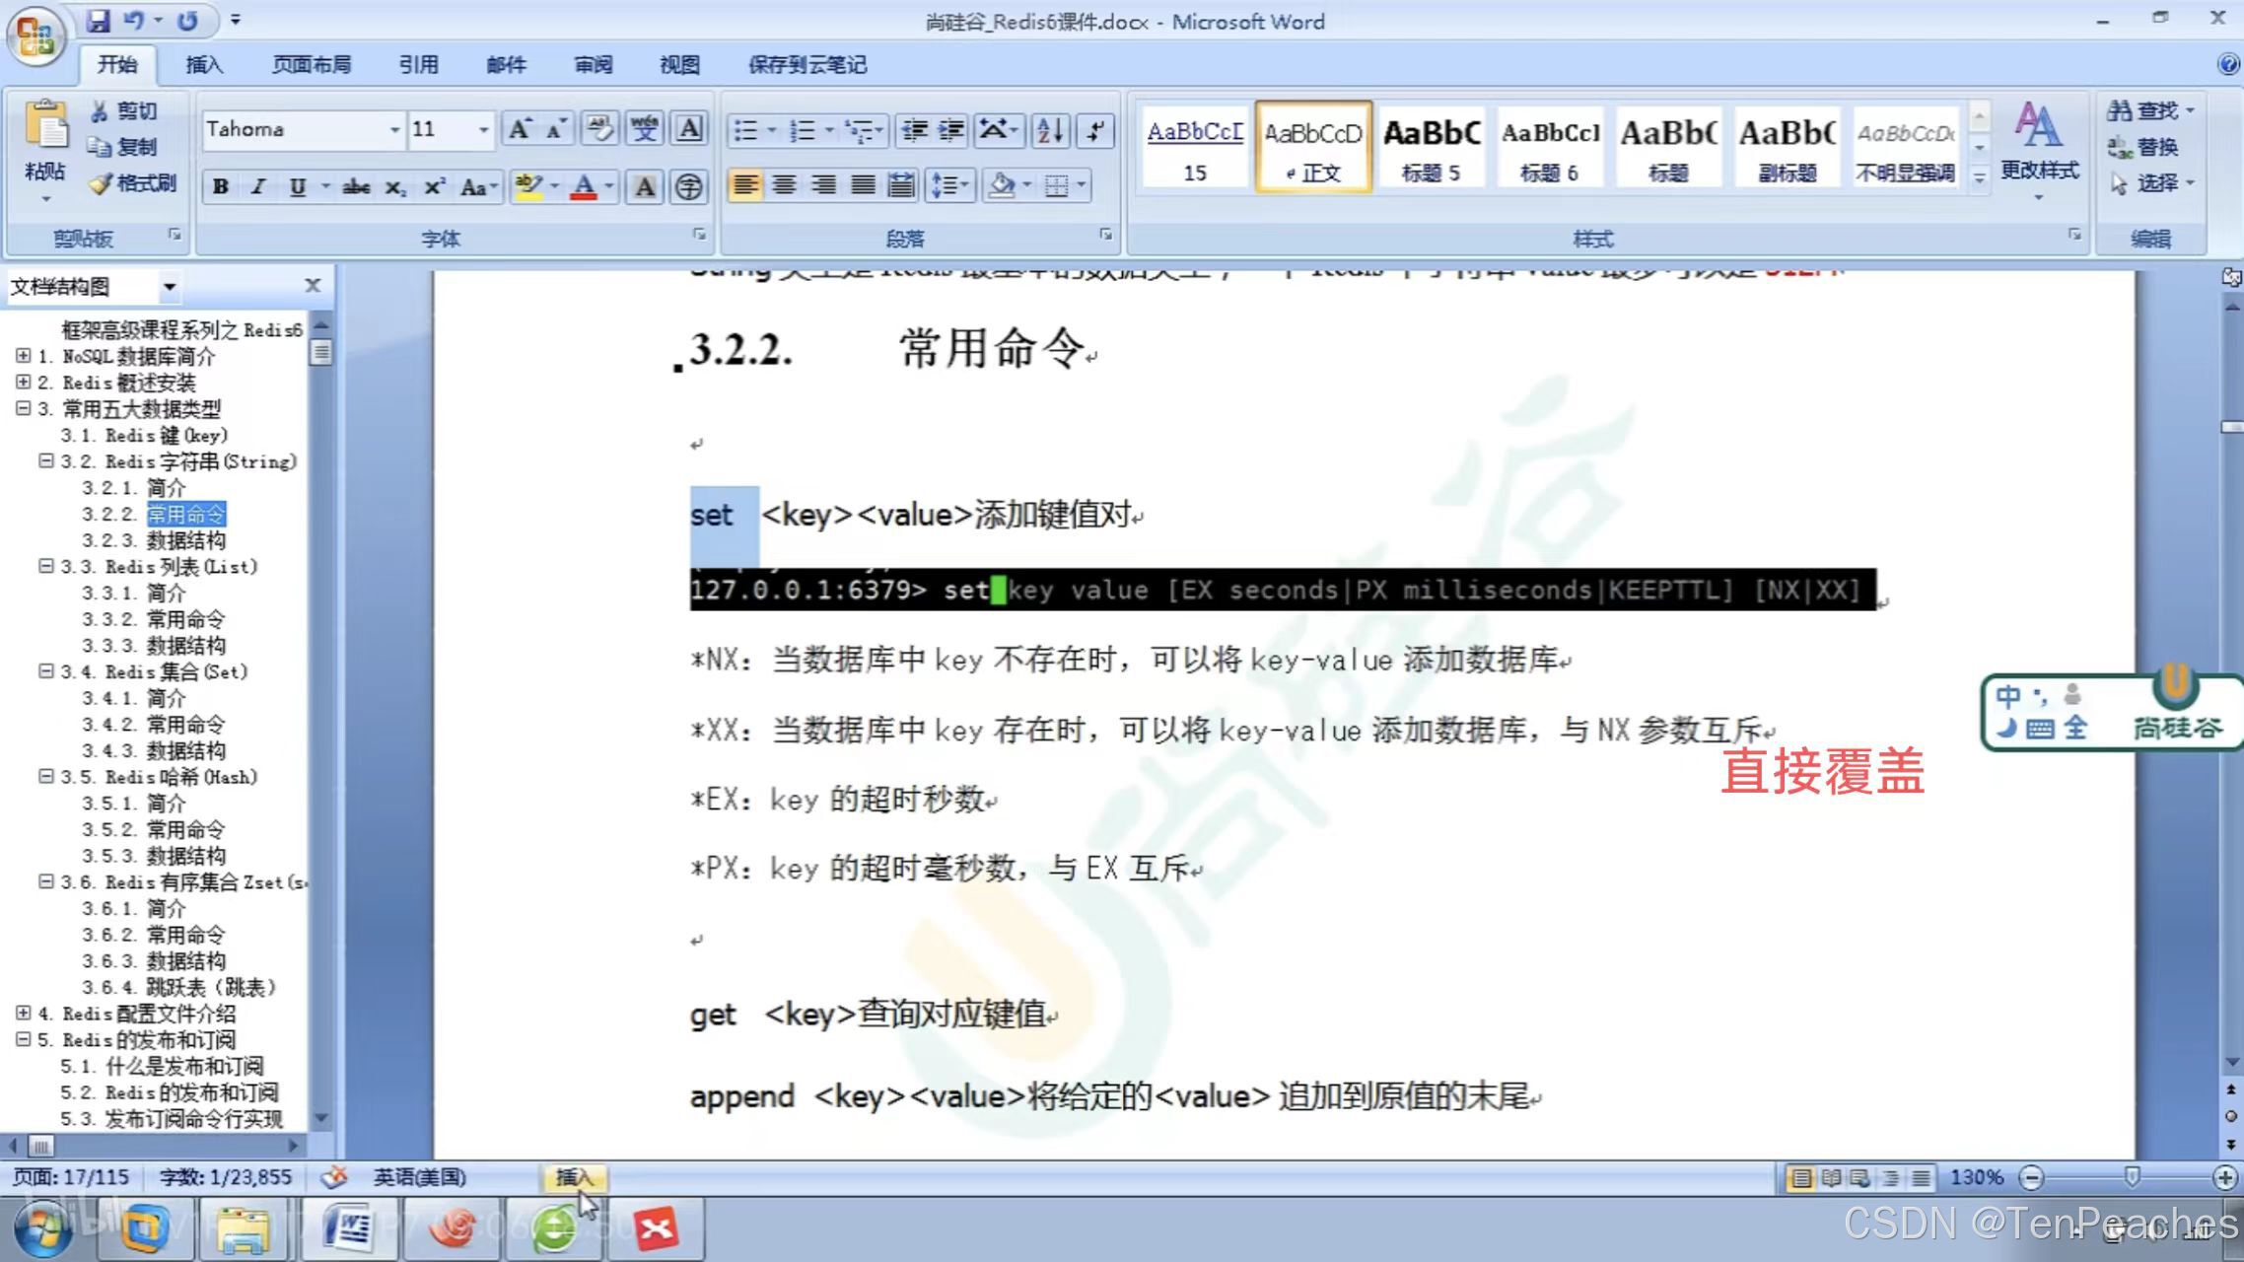Click the Sort icon in paragraph group
This screenshot has height=1262, width=2244.
(1050, 130)
